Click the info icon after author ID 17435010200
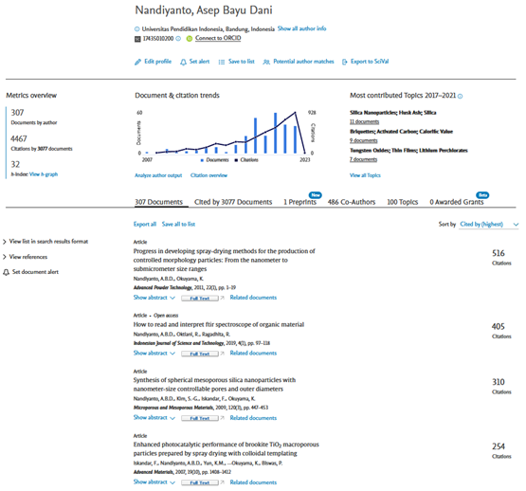526x491 pixels. pyautogui.click(x=178, y=39)
